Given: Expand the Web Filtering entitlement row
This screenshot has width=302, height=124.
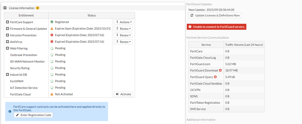Looking at the screenshot, I should pyautogui.click(x=7, y=48).
